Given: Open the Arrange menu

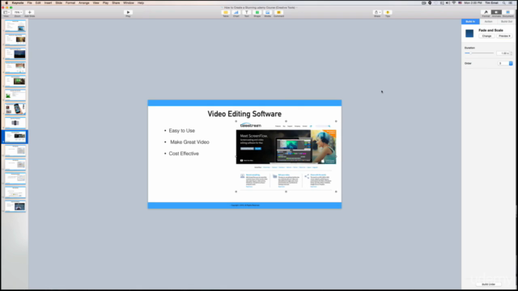Looking at the screenshot, I should 84,2.
